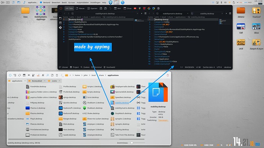Click the reload icon in file manager toolbar
The width and height of the screenshot is (264, 148).
tap(20, 75)
